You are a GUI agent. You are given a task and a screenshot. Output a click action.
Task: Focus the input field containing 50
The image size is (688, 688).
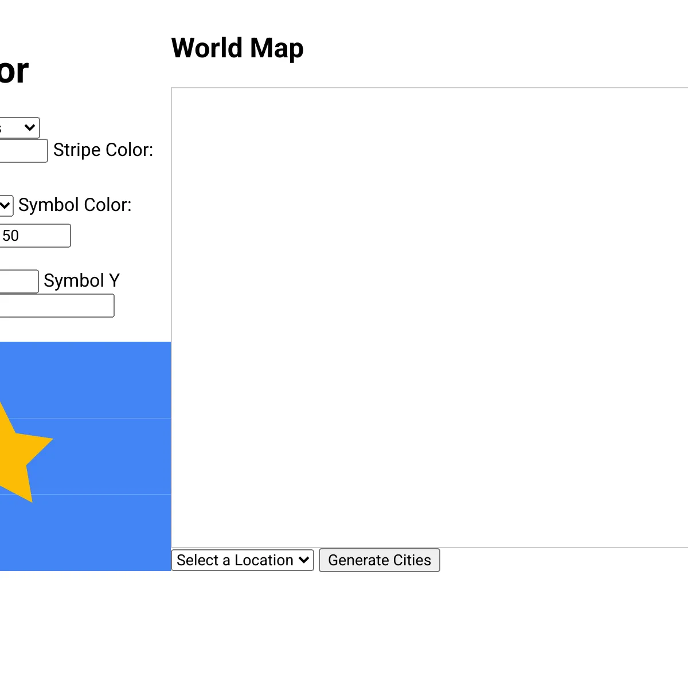35,236
